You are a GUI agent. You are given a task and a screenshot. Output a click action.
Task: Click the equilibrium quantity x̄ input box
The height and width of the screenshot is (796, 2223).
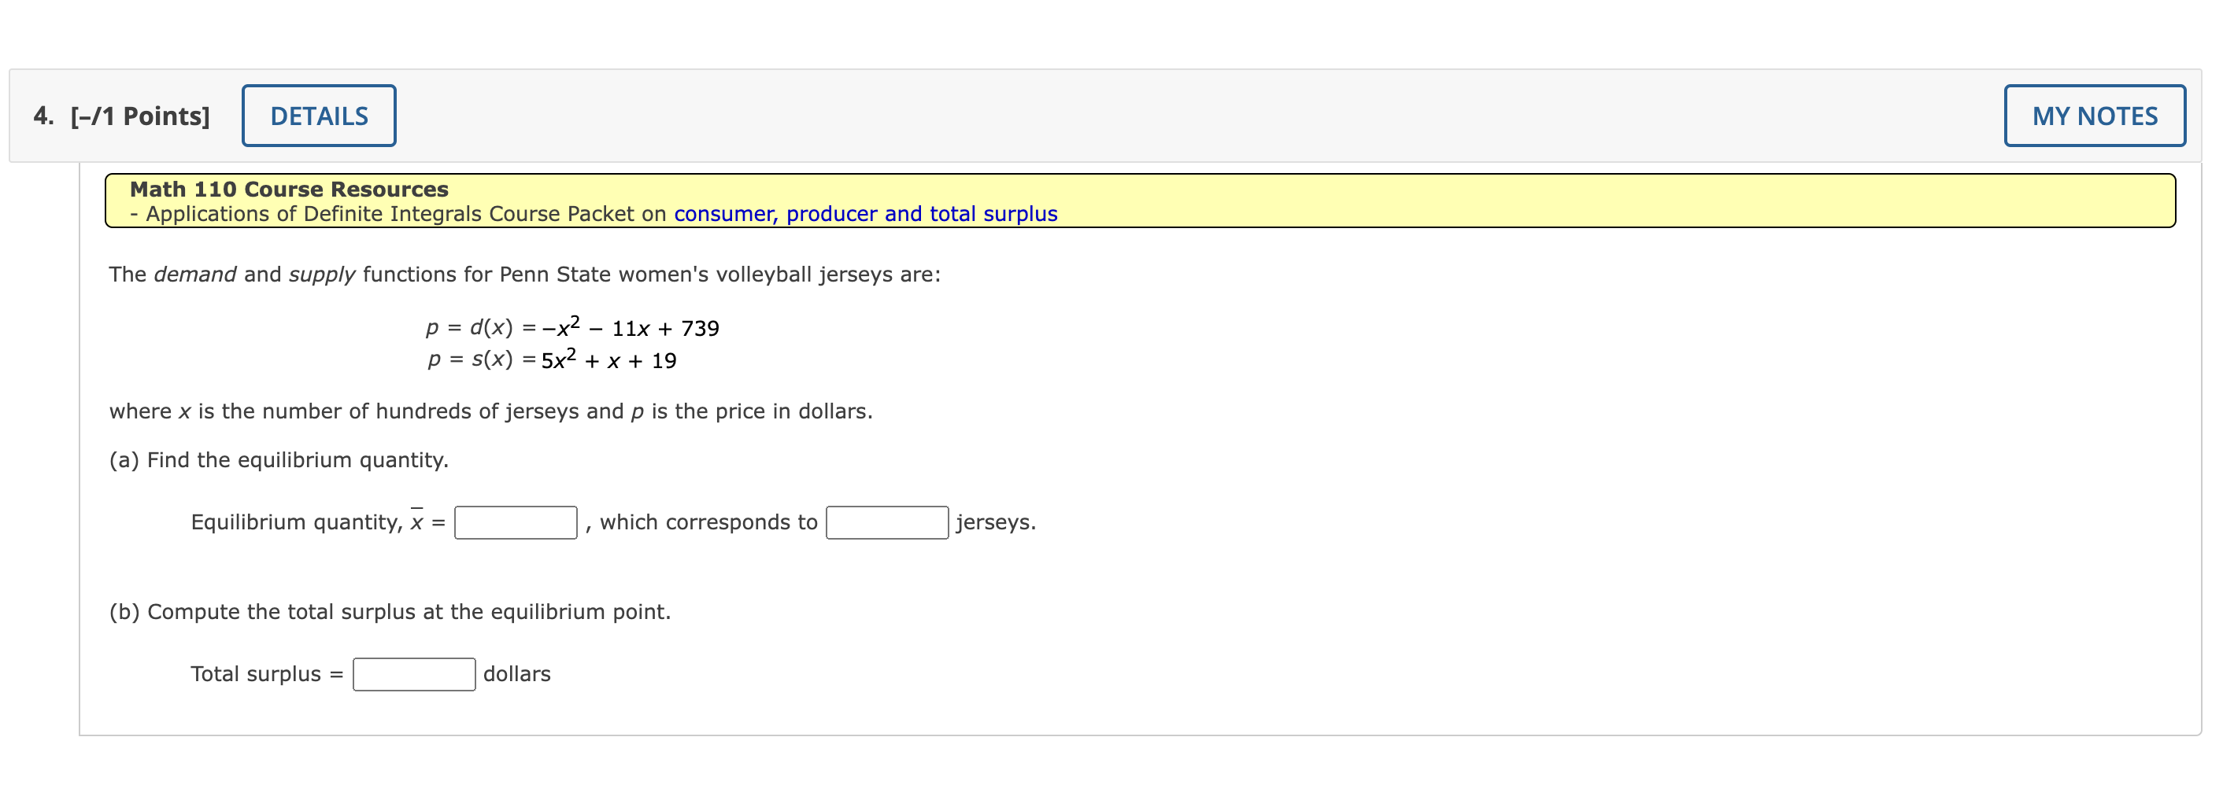[515, 521]
